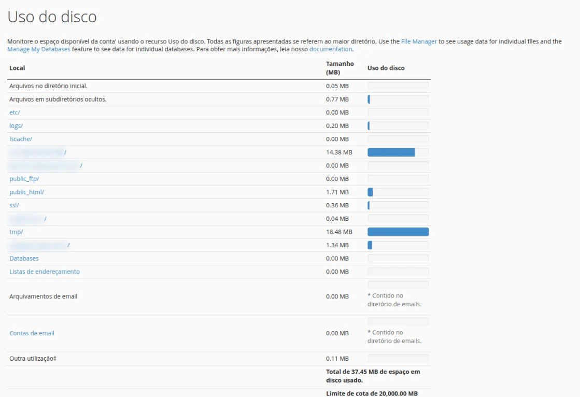
Task: Open the public_html/ directory link
Action: pyautogui.click(x=26, y=192)
